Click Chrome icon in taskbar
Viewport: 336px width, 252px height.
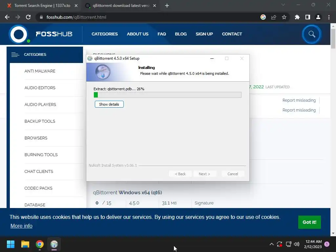[40, 244]
